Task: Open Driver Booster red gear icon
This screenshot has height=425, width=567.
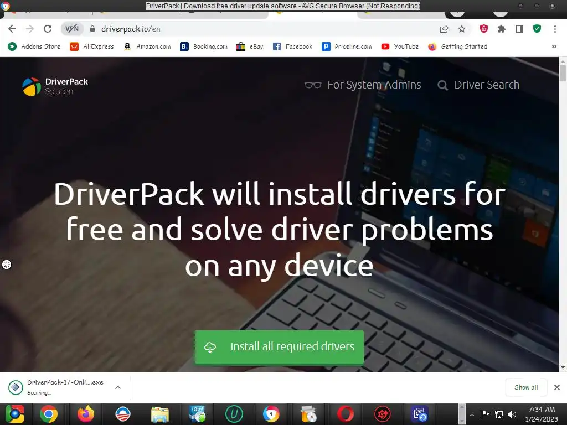Action: click(x=383, y=414)
